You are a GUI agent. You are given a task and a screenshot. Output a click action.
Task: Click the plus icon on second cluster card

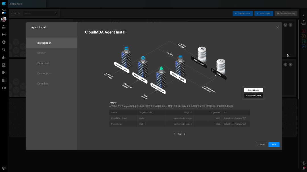[x=291, y=64]
